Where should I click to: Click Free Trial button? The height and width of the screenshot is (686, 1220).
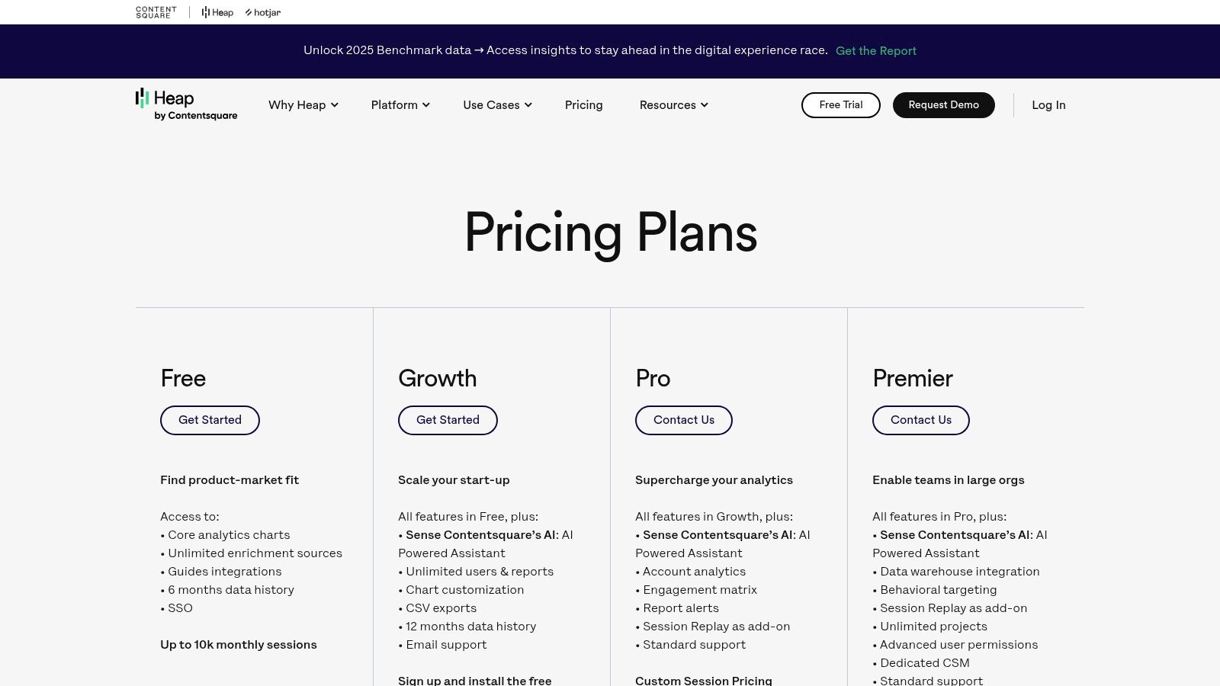tap(841, 105)
